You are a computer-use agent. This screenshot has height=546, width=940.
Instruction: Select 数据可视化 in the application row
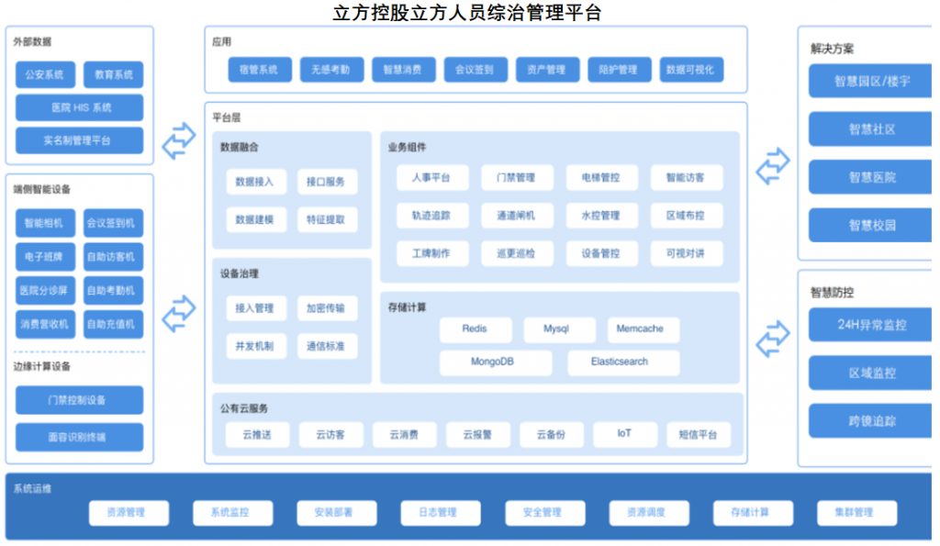click(x=693, y=69)
